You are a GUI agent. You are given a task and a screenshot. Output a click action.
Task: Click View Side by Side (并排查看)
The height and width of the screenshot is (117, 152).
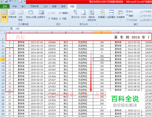point(146,11)
